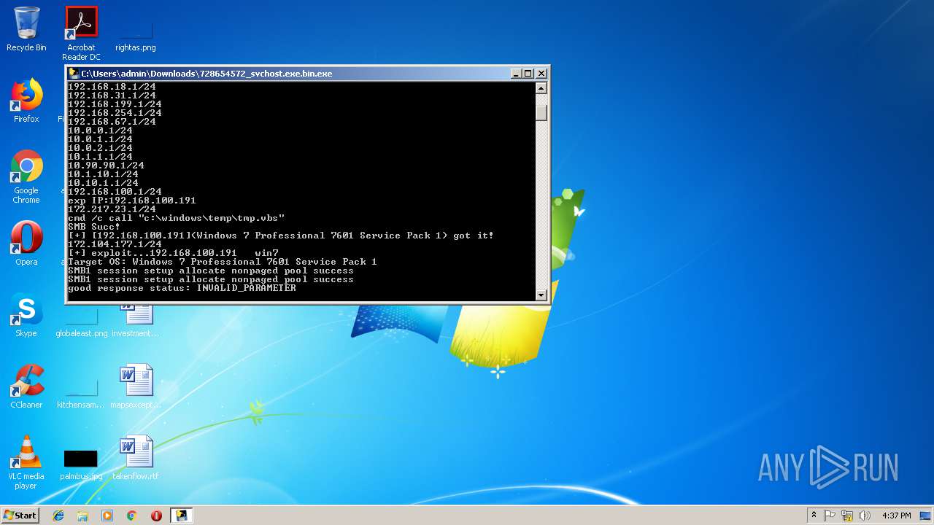Open Chrome from the taskbar
Image resolution: width=934 pixels, height=525 pixels.
tap(131, 516)
